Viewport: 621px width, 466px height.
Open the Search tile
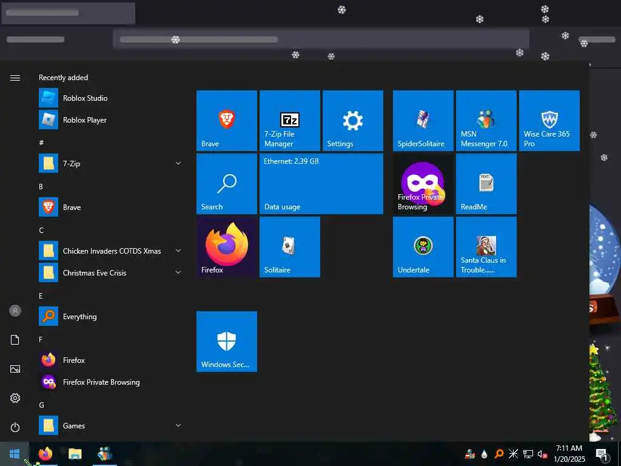(227, 184)
